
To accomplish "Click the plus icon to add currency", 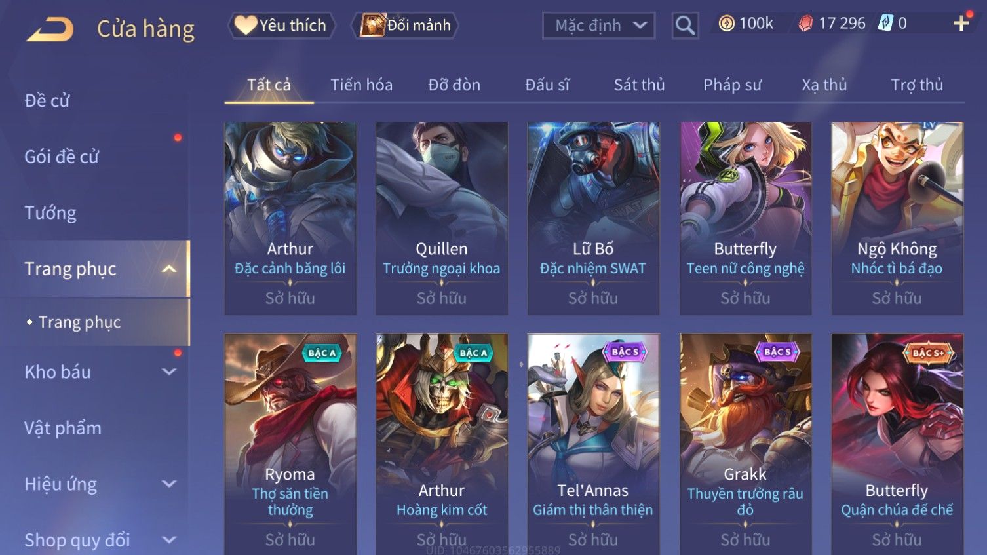I will pyautogui.click(x=961, y=24).
